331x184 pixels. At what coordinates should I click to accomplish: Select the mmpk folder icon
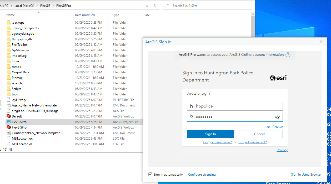(x=9, y=67)
